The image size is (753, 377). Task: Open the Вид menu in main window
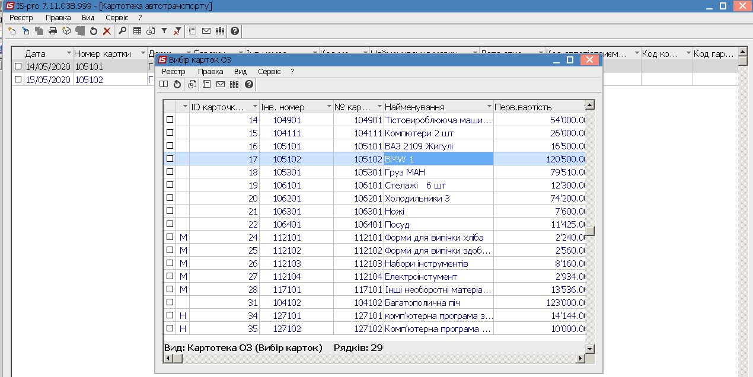[x=88, y=18]
